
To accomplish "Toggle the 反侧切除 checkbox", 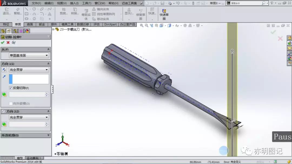I will point(11,88).
